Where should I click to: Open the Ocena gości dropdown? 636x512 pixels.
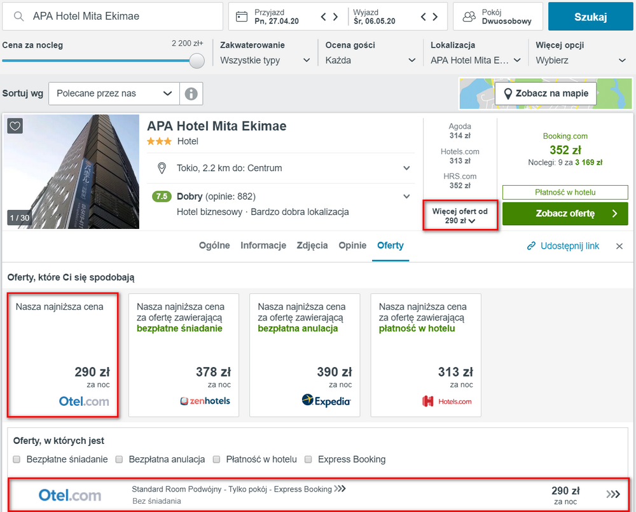coord(370,60)
